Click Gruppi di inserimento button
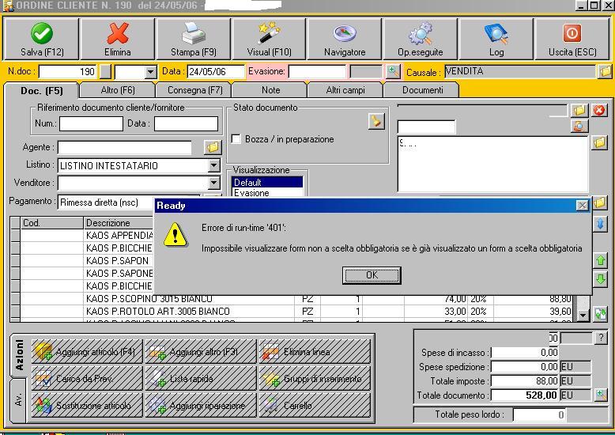The width and height of the screenshot is (615, 435). pos(315,378)
